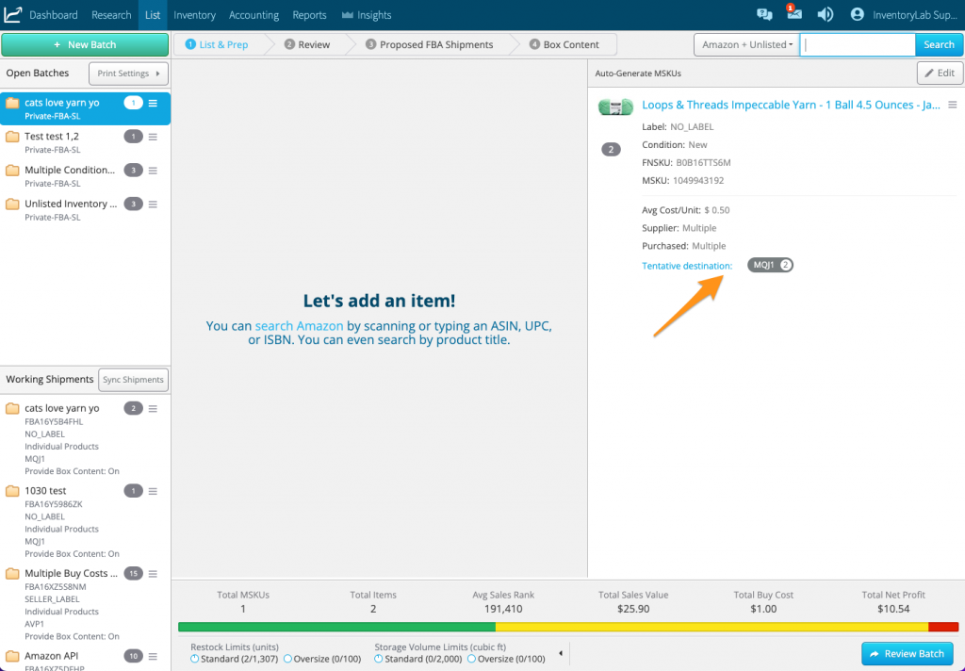The height and width of the screenshot is (671, 965).
Task: Select Oversize restock limits radio
Action: coord(287,660)
